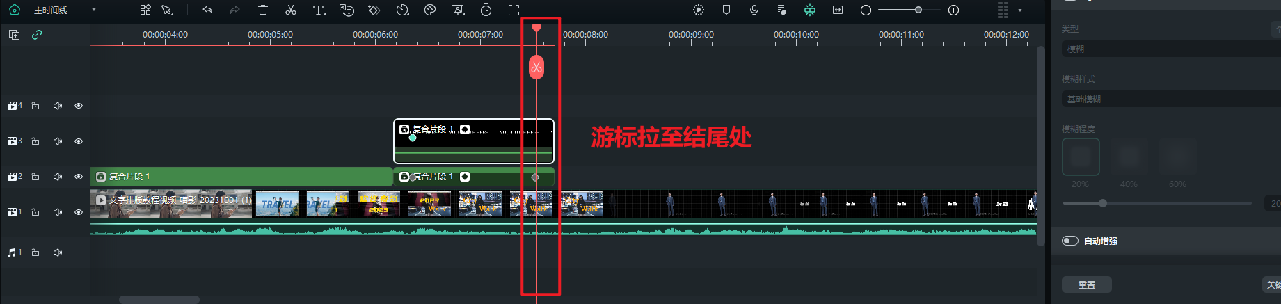Open the 基础模糊 blur style dropdown
Image resolution: width=1281 pixels, height=304 pixels.
(x=1170, y=99)
